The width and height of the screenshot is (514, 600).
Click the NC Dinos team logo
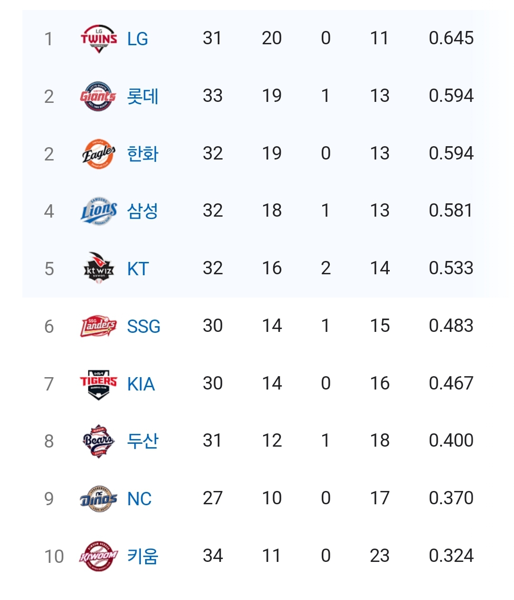click(99, 499)
